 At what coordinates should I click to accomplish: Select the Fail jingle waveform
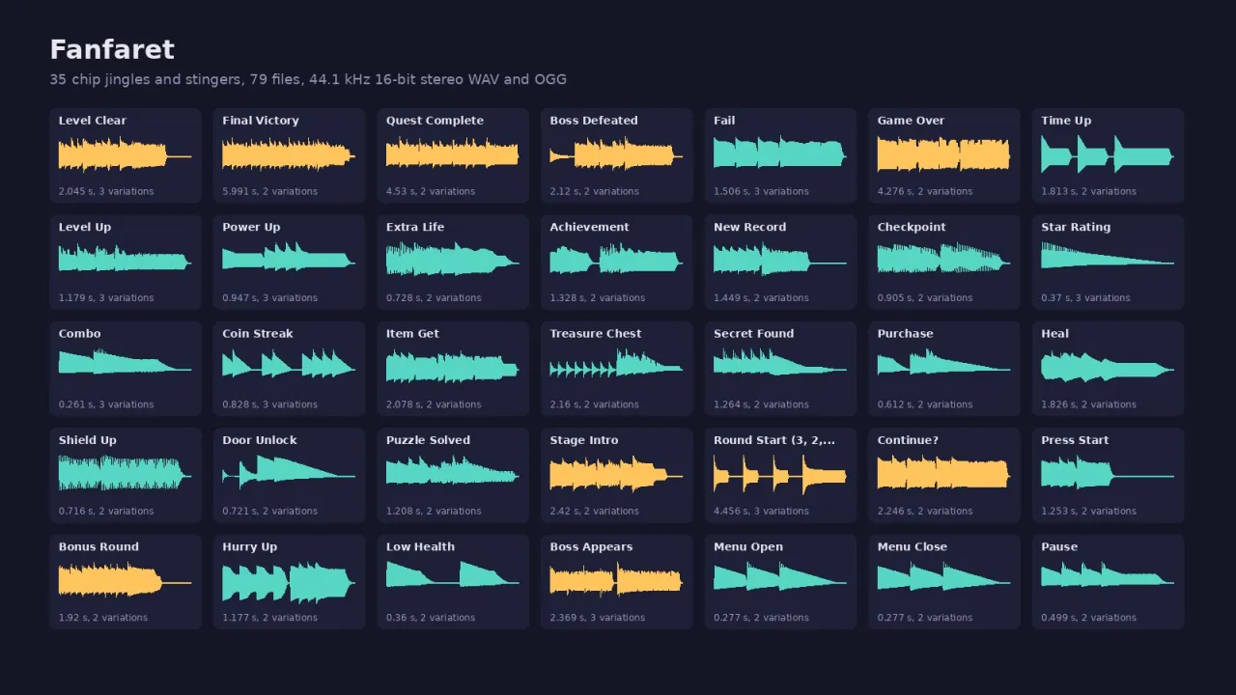tap(780, 155)
